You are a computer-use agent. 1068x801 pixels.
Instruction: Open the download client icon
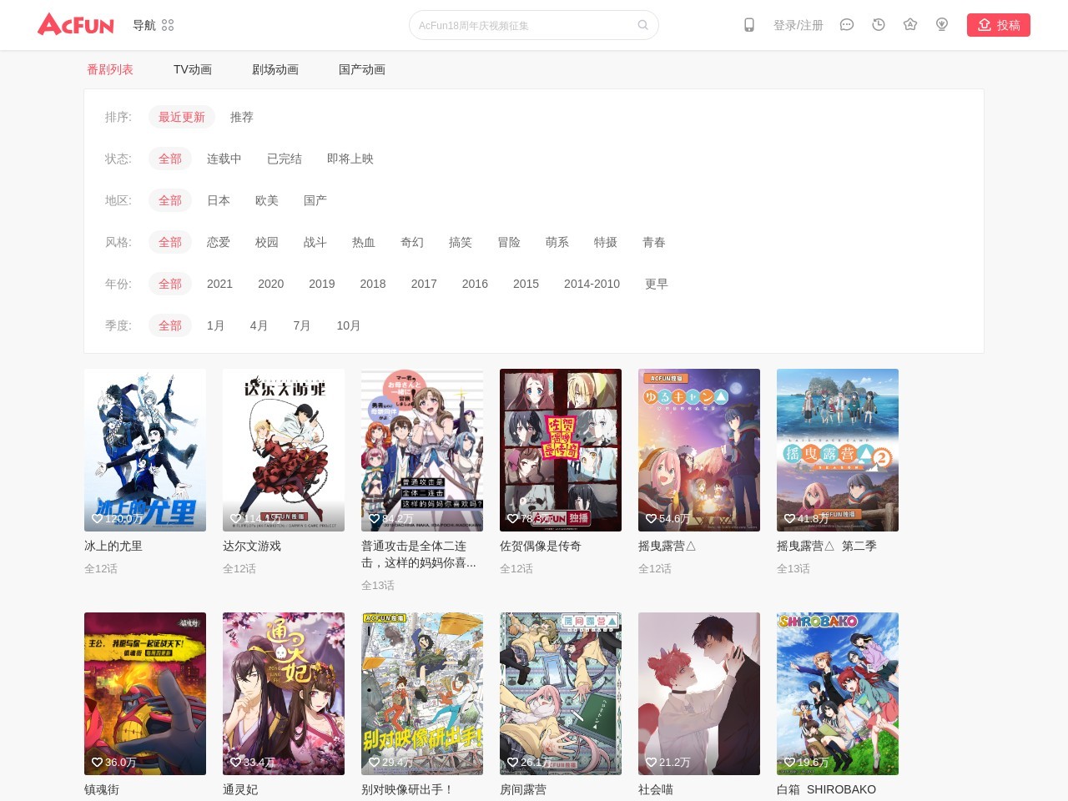[x=942, y=25]
